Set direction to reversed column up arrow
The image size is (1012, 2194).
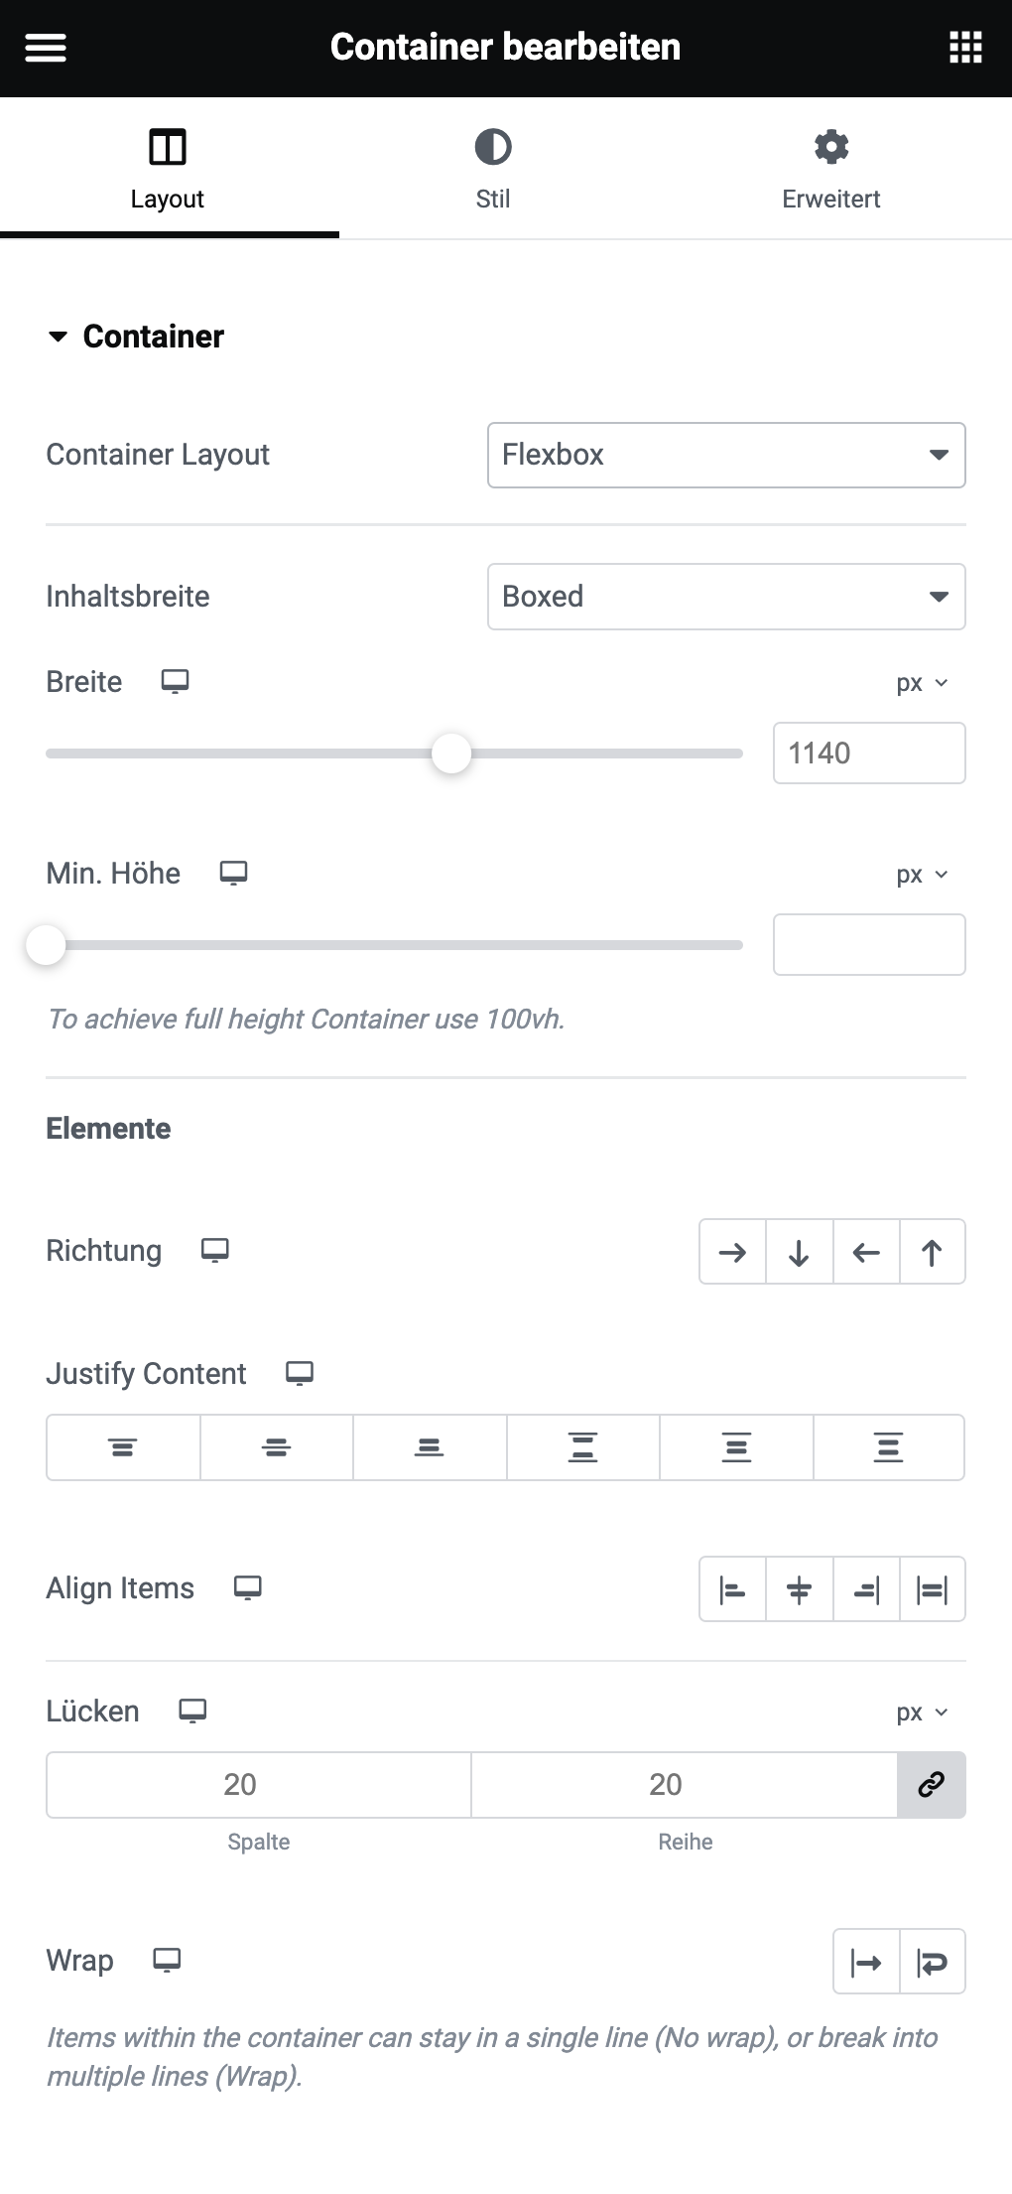coord(933,1252)
